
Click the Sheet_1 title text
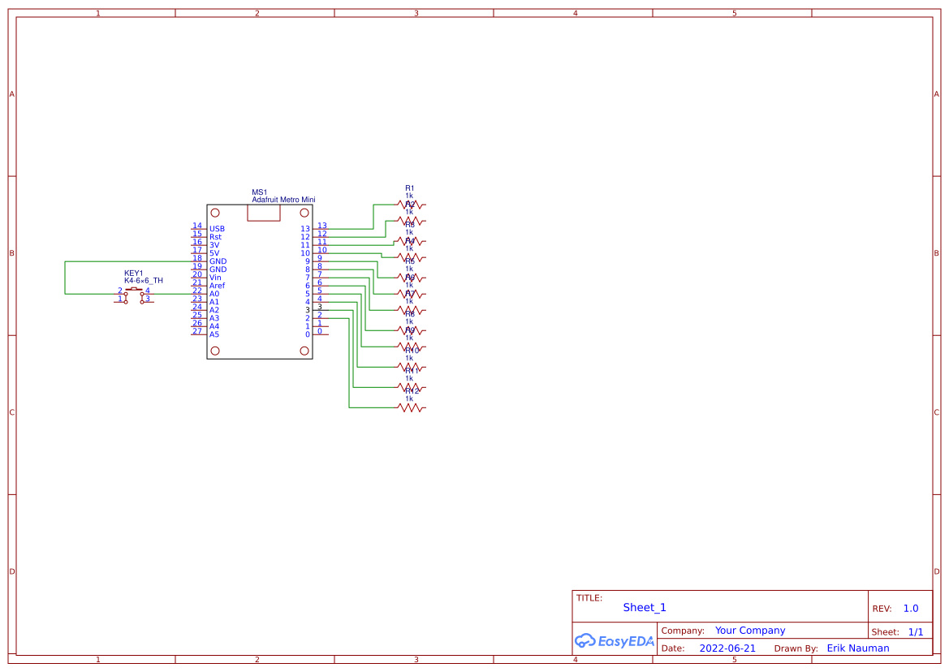click(x=644, y=607)
